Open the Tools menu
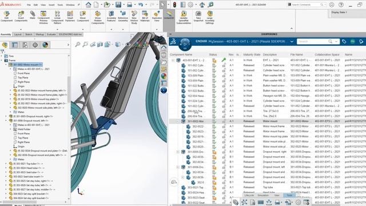366x206 pixels. point(60,5)
